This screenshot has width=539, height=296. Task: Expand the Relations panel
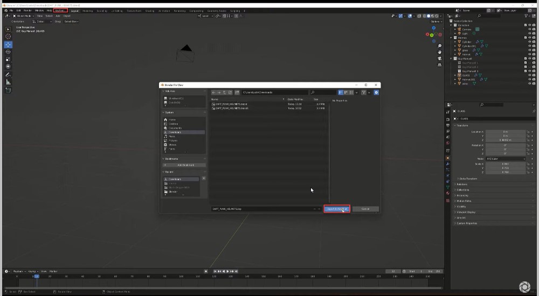(x=462, y=184)
